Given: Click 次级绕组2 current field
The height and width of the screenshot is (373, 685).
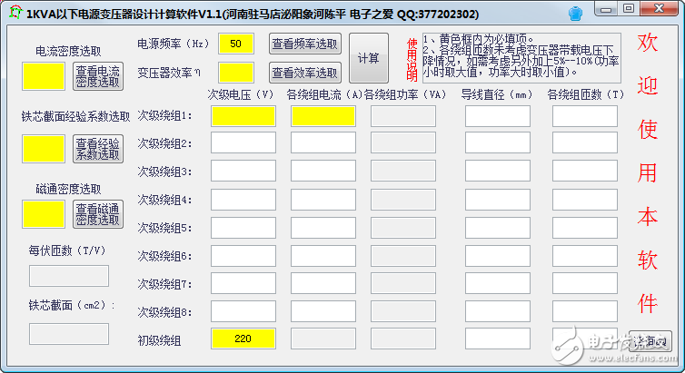Looking at the screenshot, I should pos(323,142).
